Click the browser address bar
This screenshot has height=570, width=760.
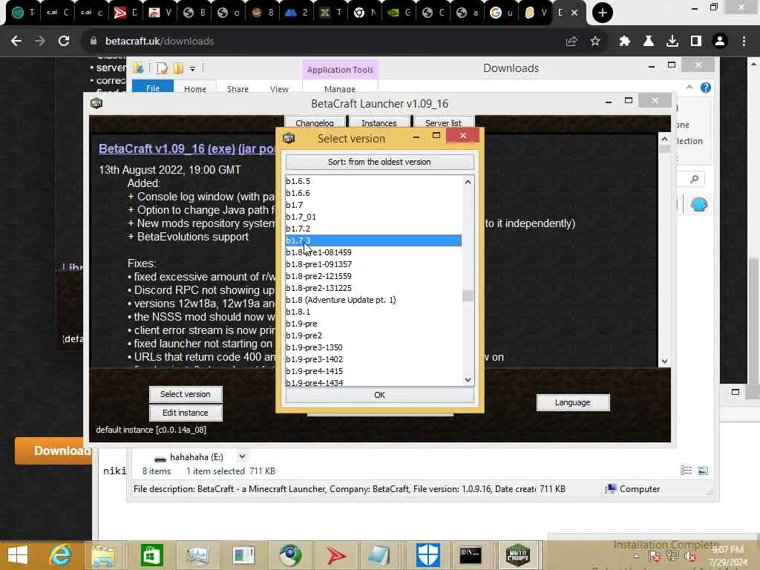[x=320, y=42]
